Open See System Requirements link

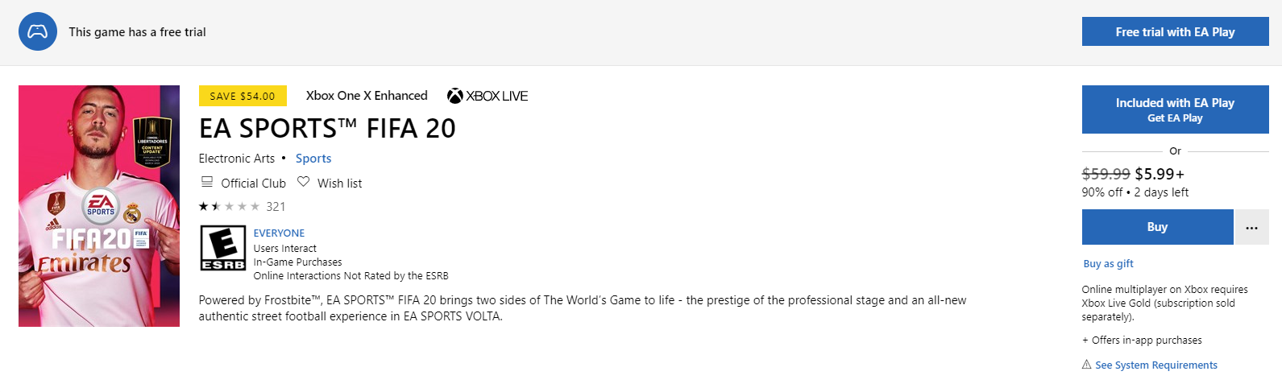pyautogui.click(x=1155, y=365)
